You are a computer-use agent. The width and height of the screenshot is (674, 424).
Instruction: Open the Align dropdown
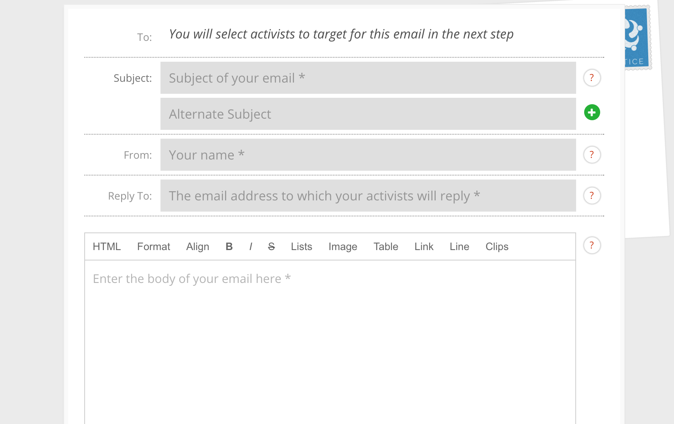(197, 246)
